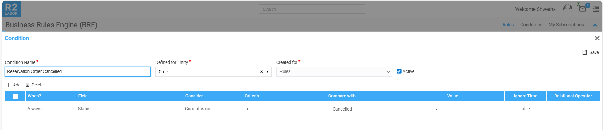Close the Condition panel

click(597, 38)
